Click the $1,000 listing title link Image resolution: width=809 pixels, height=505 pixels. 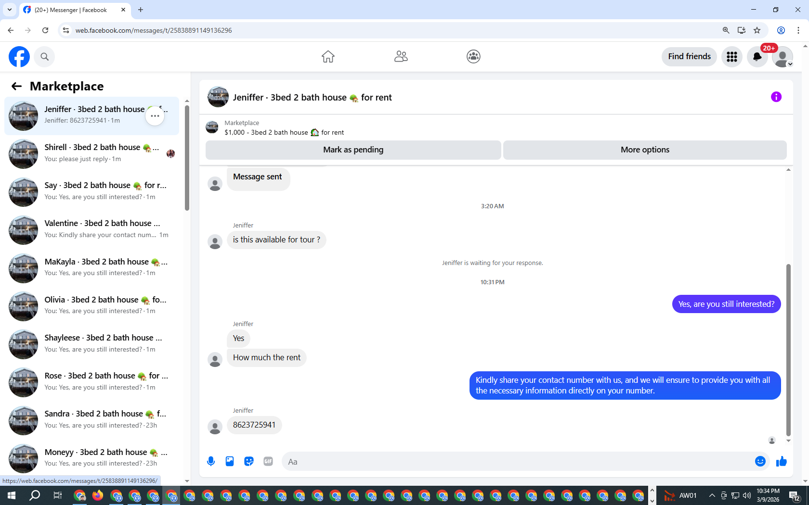click(x=284, y=132)
